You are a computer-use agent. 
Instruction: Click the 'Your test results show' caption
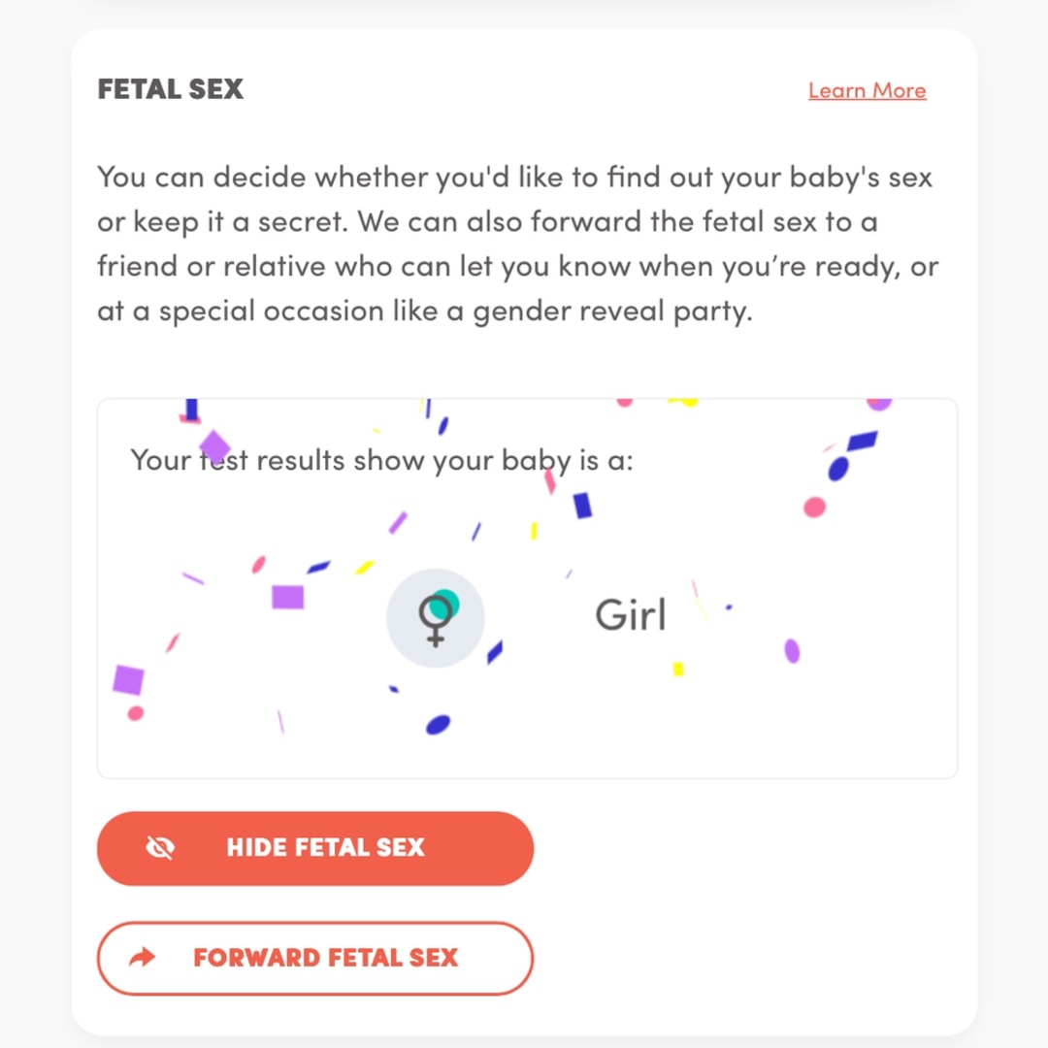(x=381, y=460)
